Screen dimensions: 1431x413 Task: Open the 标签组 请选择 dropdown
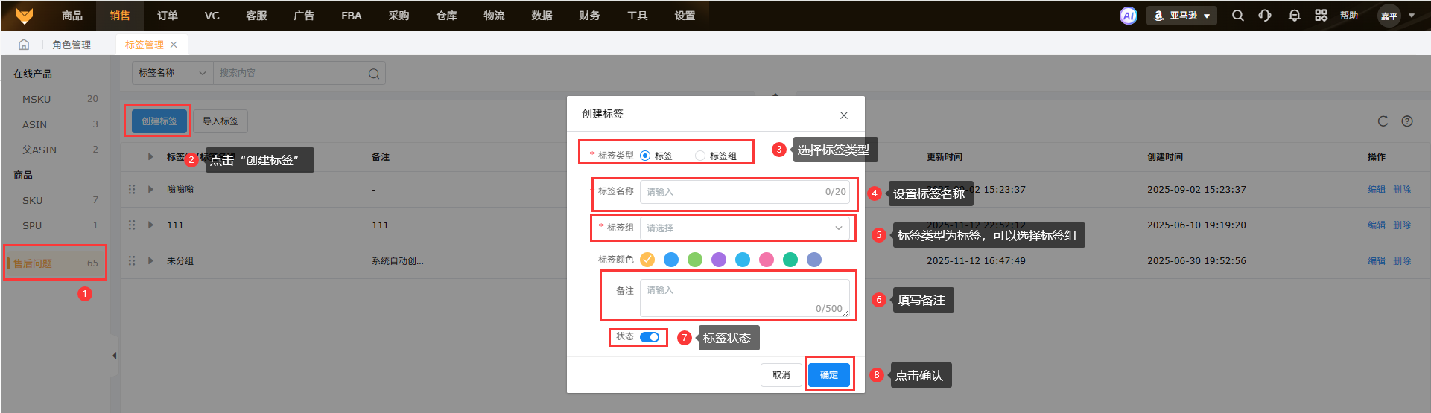tap(744, 228)
